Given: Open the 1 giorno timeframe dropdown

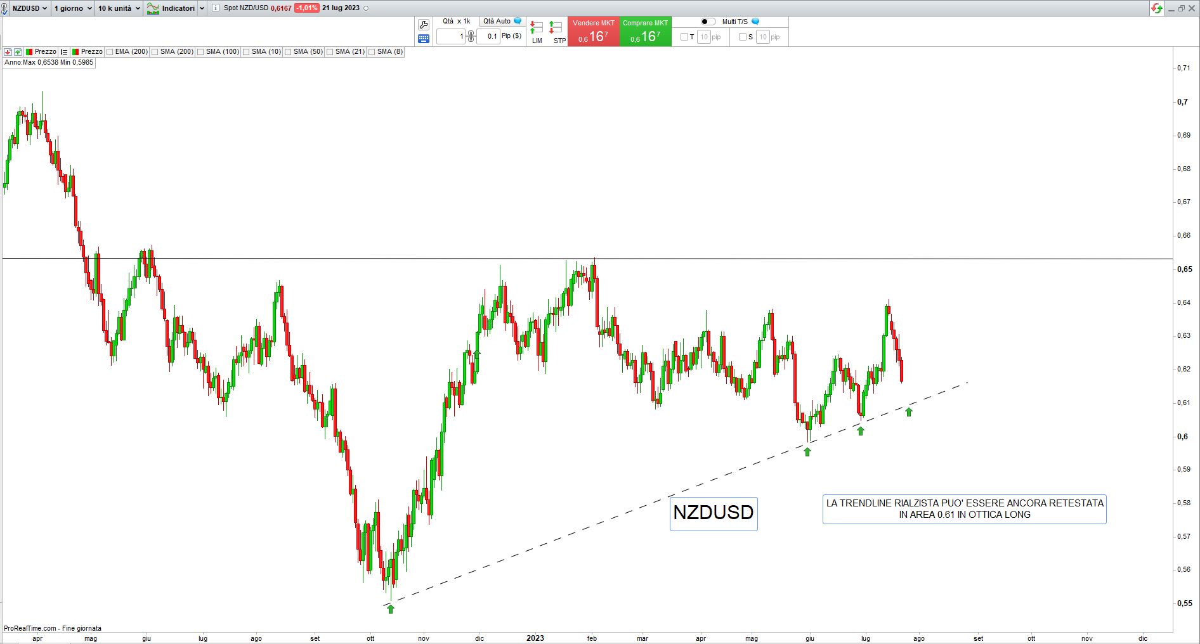Looking at the screenshot, I should point(72,8).
